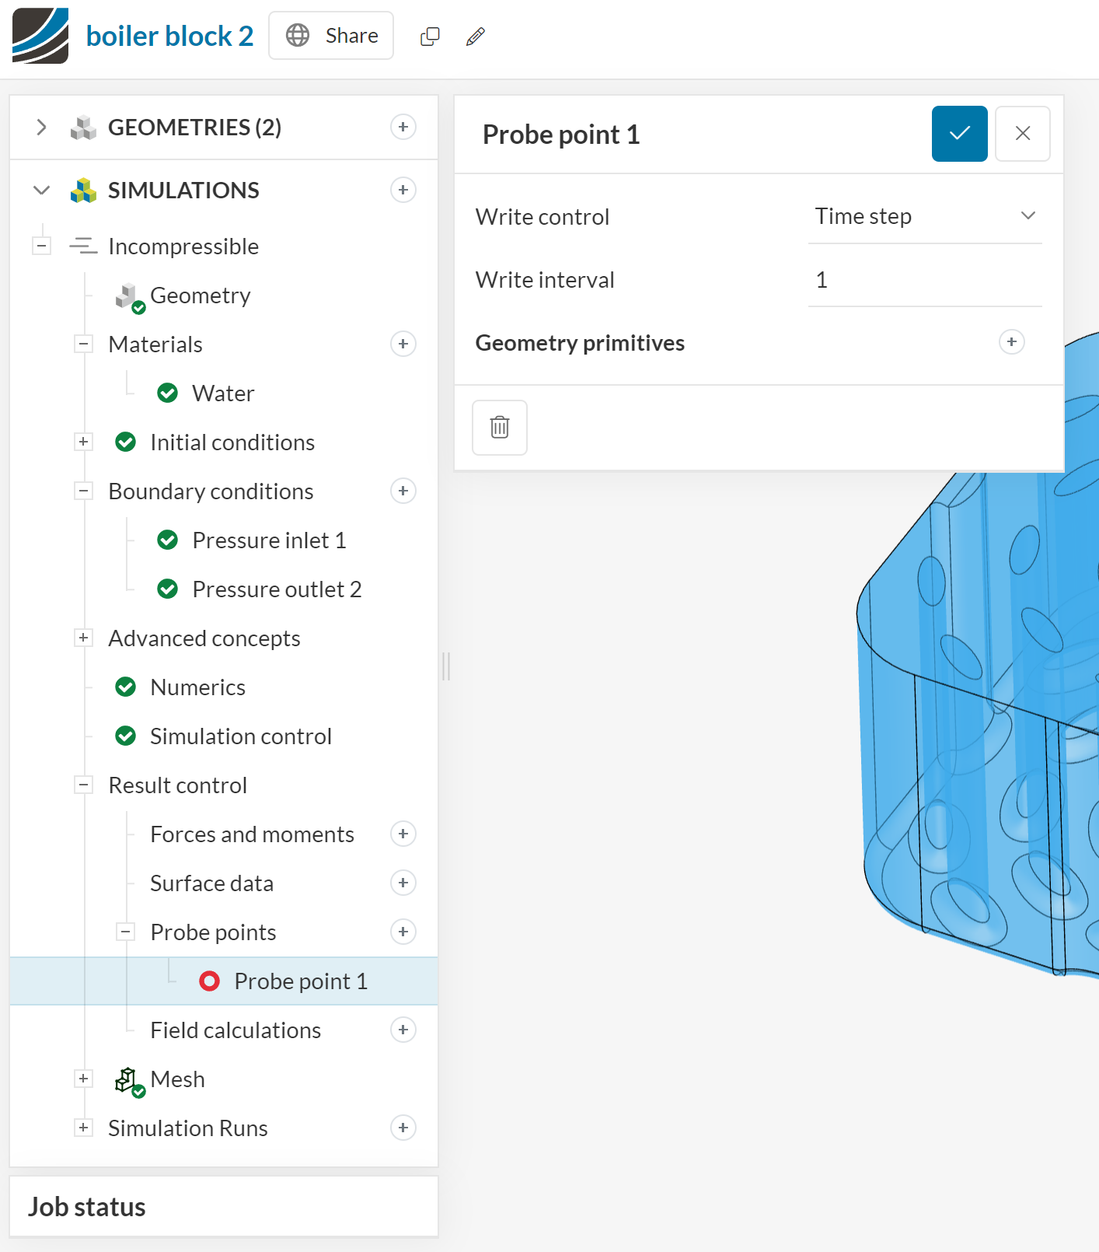Open the Simulation control settings
This screenshot has width=1099, height=1252.
click(x=240, y=736)
